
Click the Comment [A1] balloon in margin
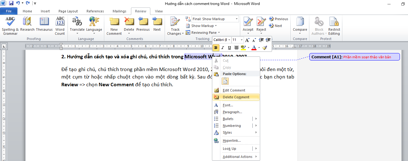click(354, 57)
